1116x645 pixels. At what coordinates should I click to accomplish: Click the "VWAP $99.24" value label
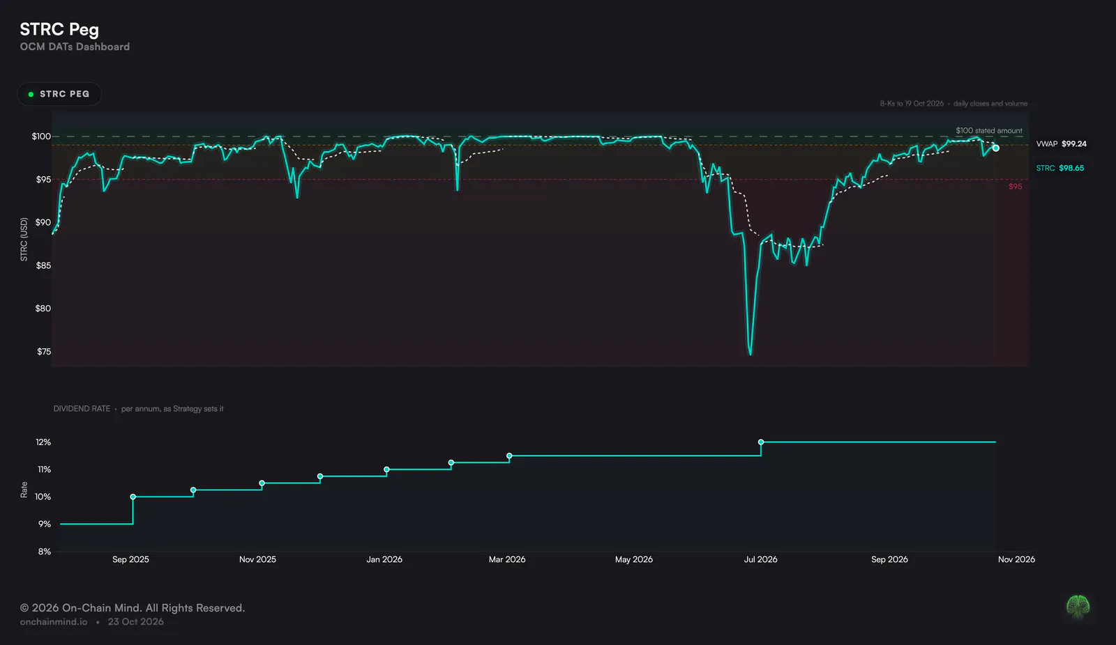(x=1061, y=144)
